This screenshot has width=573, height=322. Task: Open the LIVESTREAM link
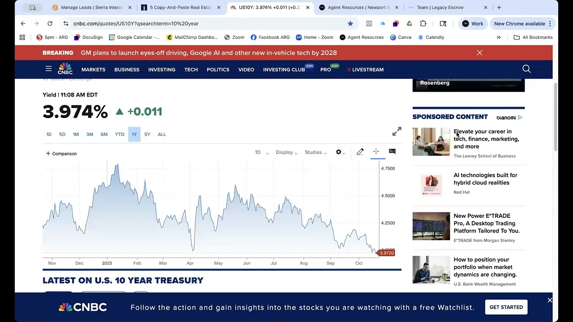[365, 69]
